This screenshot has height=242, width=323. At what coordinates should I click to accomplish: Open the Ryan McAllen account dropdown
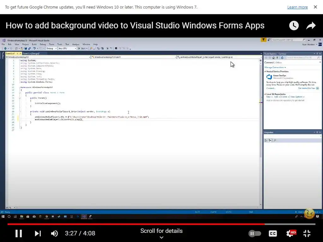(x=310, y=44)
